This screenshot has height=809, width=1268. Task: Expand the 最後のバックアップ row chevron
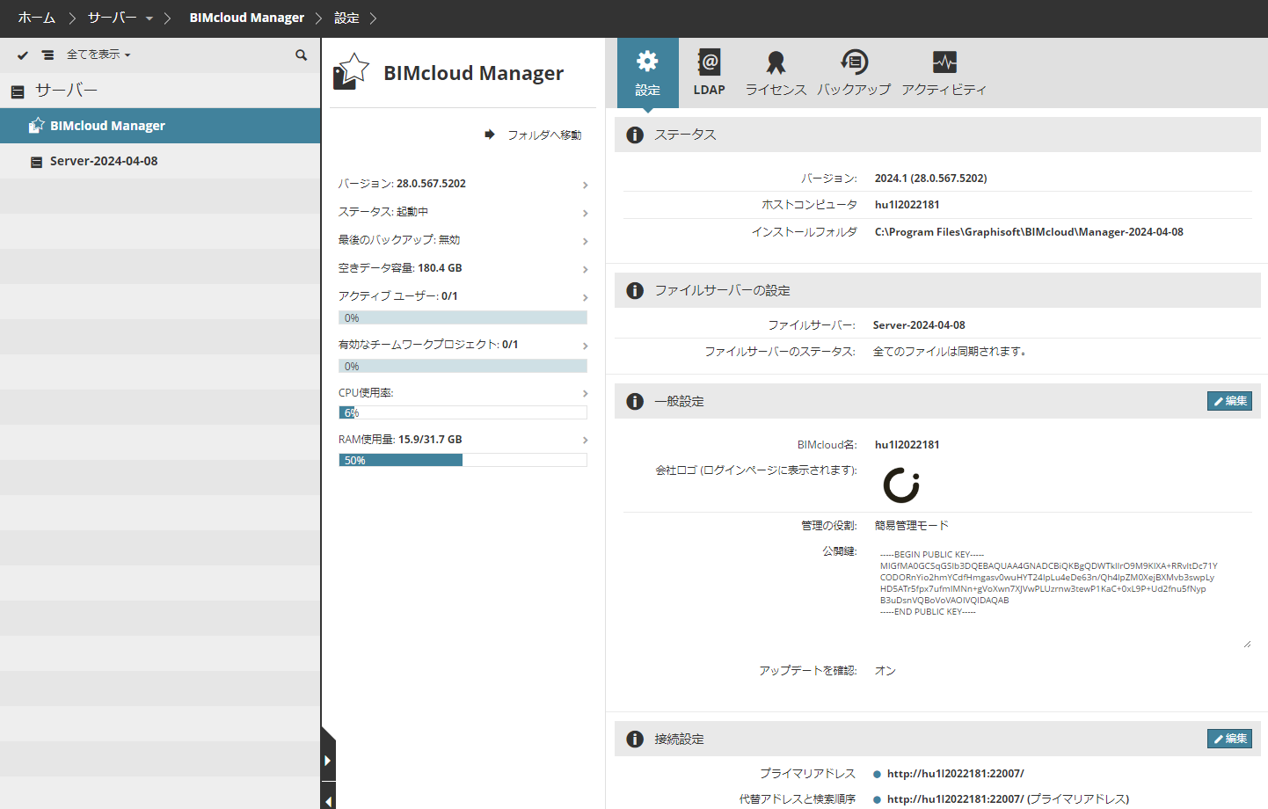[585, 241]
